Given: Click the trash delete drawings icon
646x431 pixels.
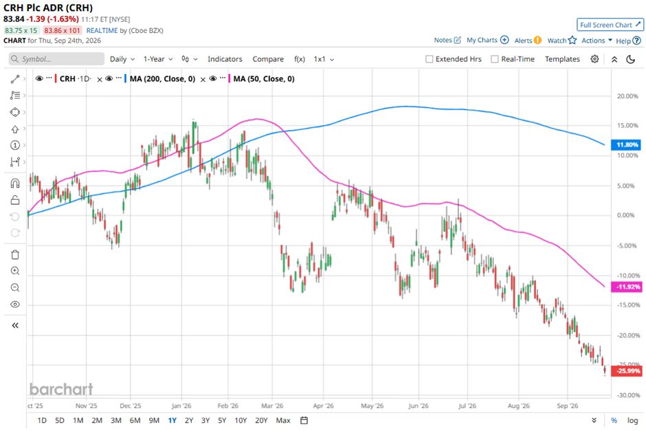Looking at the screenshot, I should coord(15,254).
